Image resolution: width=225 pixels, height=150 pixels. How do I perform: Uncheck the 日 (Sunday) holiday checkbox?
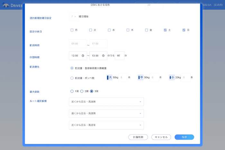(184, 30)
